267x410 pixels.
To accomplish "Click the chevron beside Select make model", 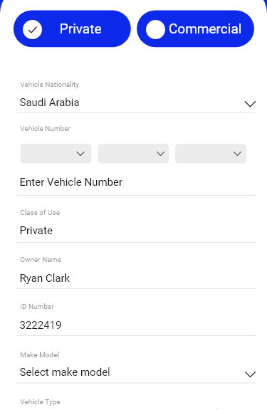I will point(250,374).
